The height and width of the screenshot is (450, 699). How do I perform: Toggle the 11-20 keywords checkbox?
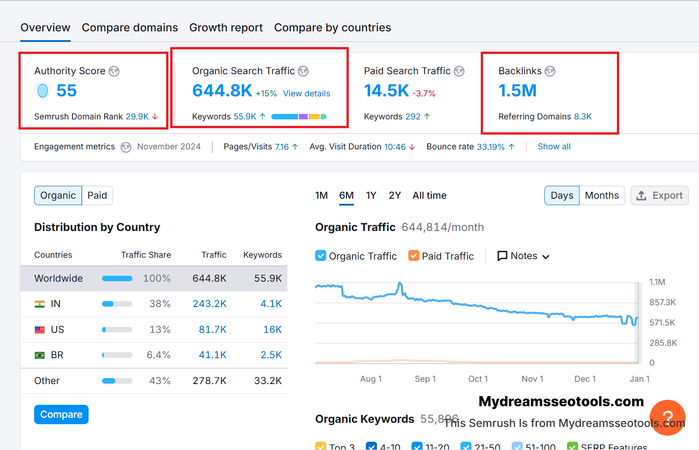coord(417,446)
